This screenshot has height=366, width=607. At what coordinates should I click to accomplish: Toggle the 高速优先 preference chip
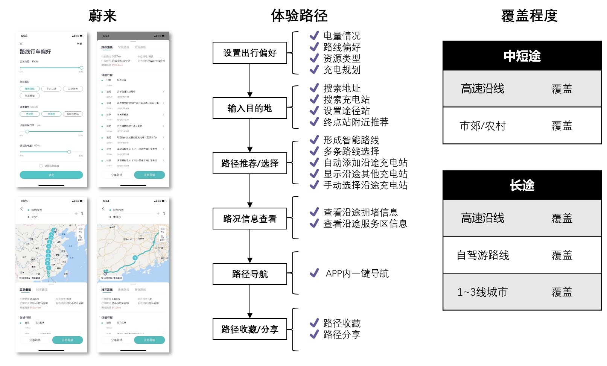[73, 89]
